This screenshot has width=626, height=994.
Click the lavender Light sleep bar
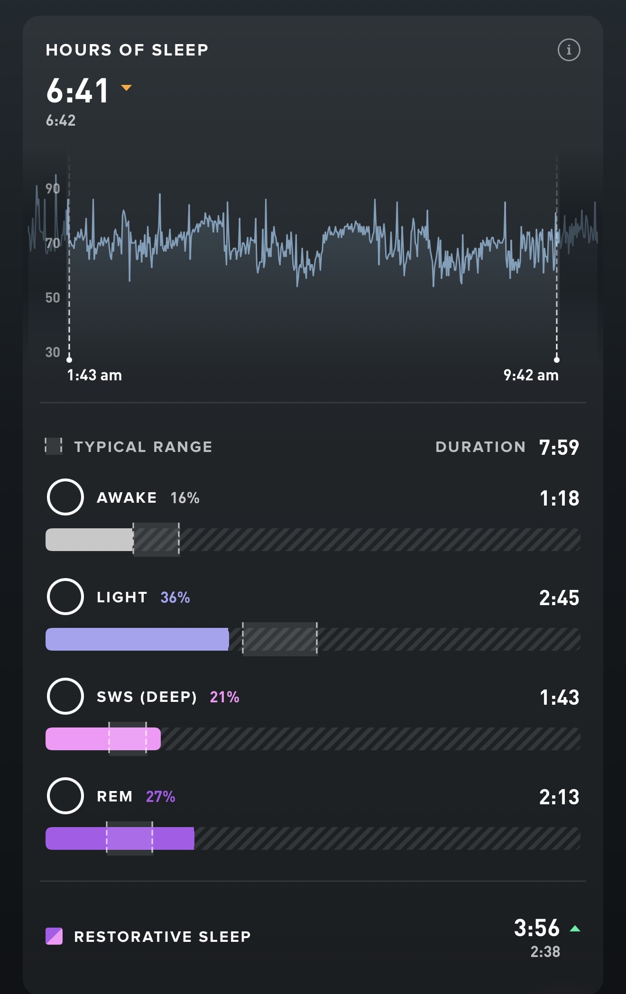137,639
